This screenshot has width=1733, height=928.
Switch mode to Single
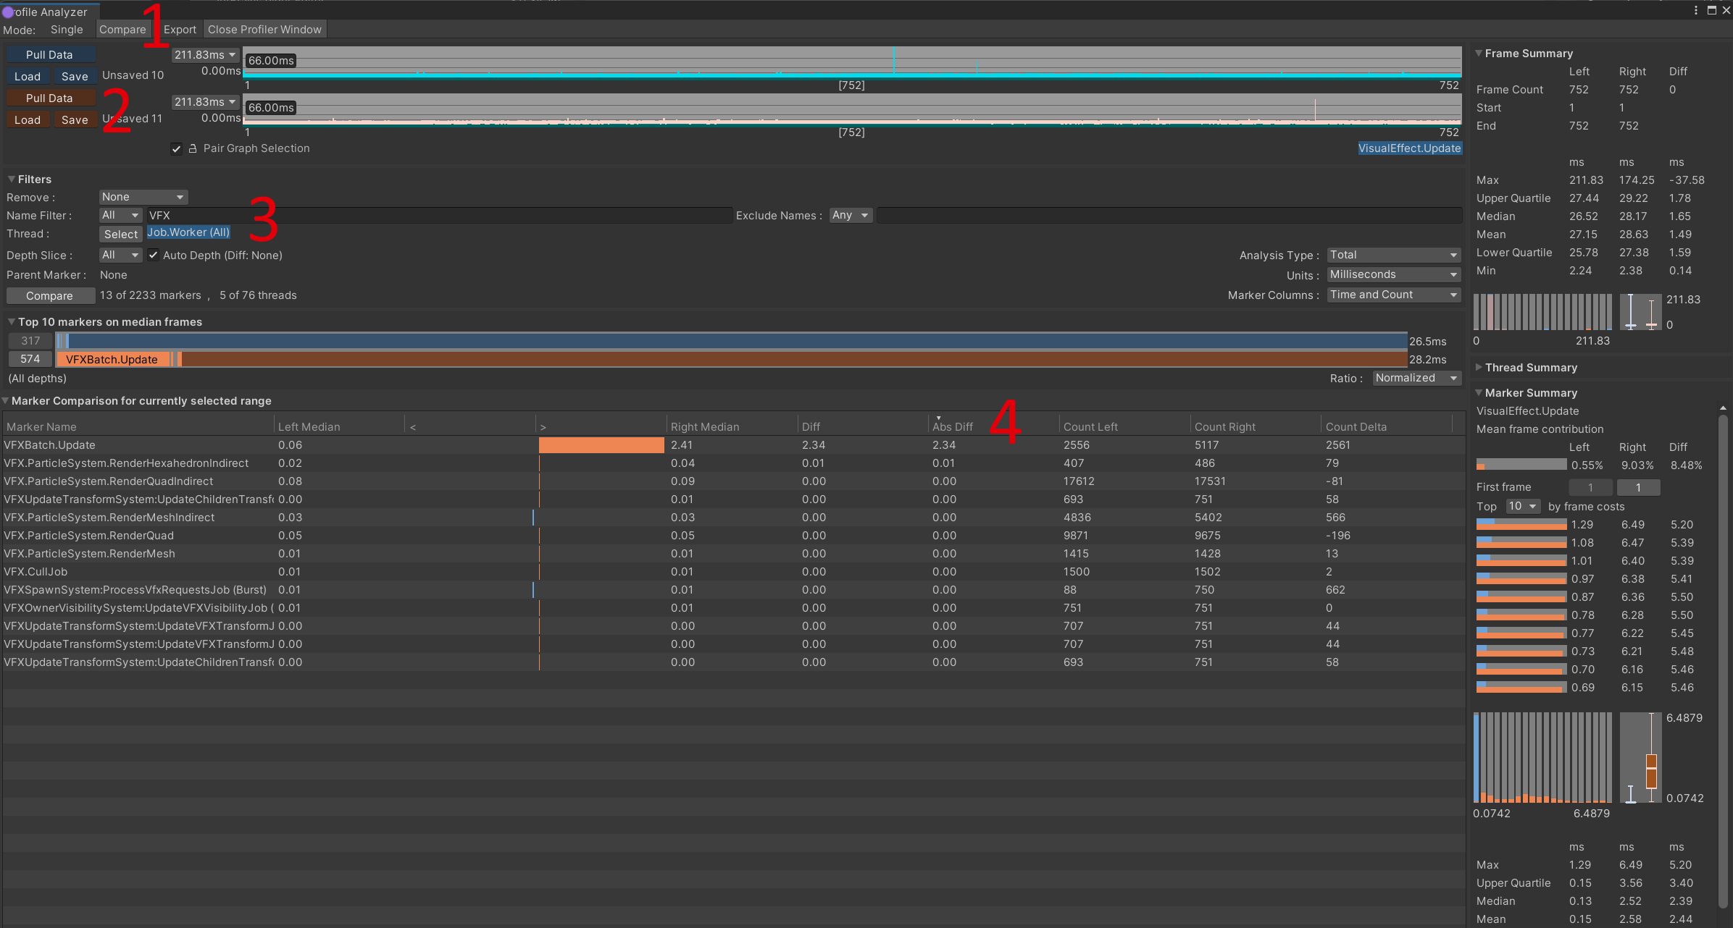pyautogui.click(x=67, y=30)
